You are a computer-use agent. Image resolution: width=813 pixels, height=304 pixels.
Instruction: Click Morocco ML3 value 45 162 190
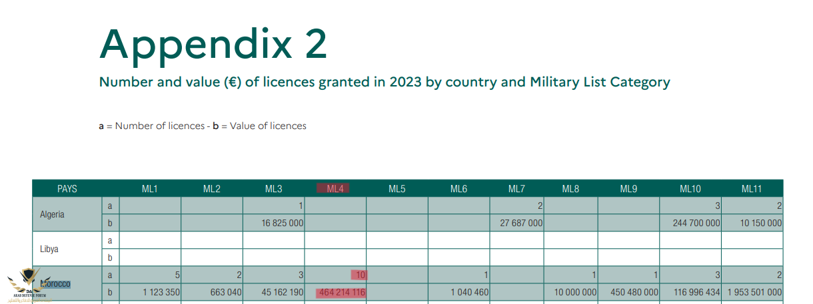(x=283, y=292)
